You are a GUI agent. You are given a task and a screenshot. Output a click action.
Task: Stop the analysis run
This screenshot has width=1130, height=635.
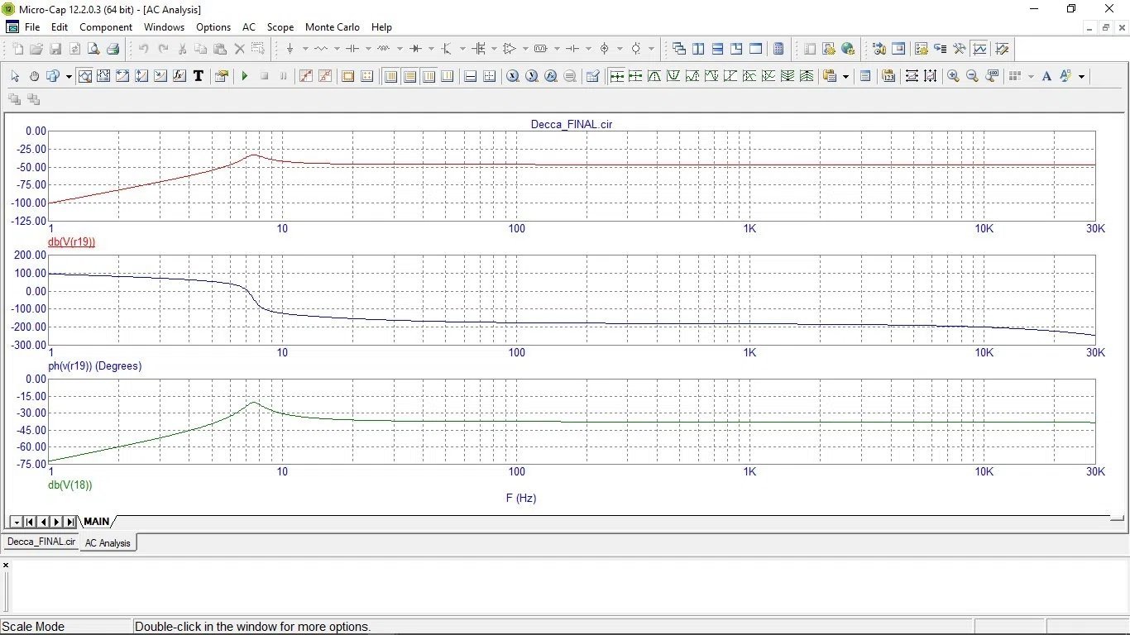point(265,76)
